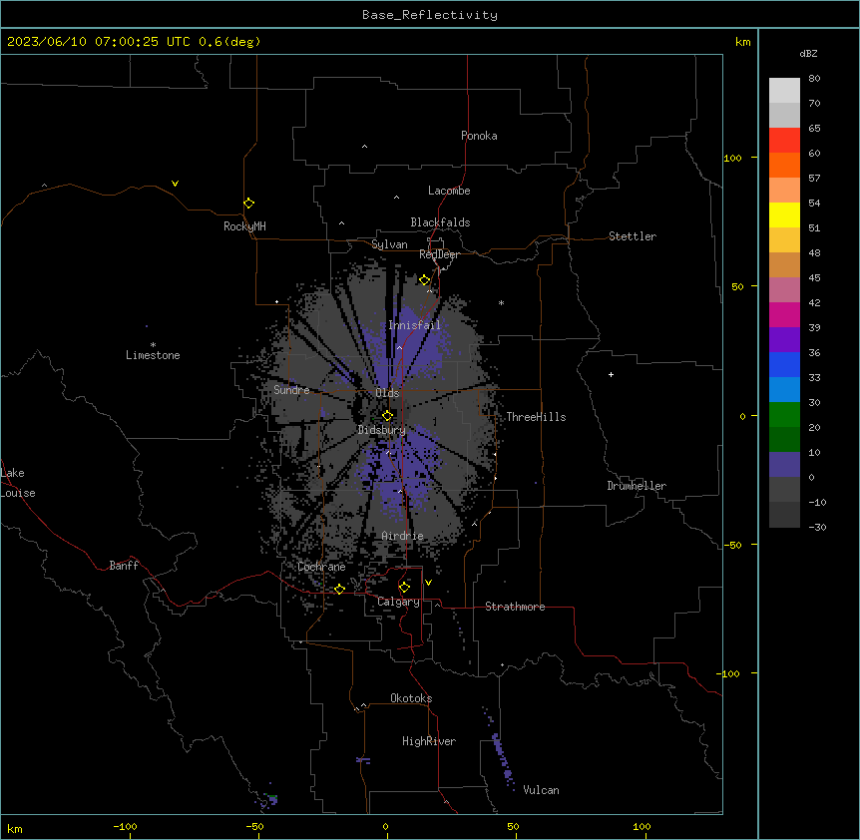Click the Limestone label
860x840 pixels.
(153, 355)
